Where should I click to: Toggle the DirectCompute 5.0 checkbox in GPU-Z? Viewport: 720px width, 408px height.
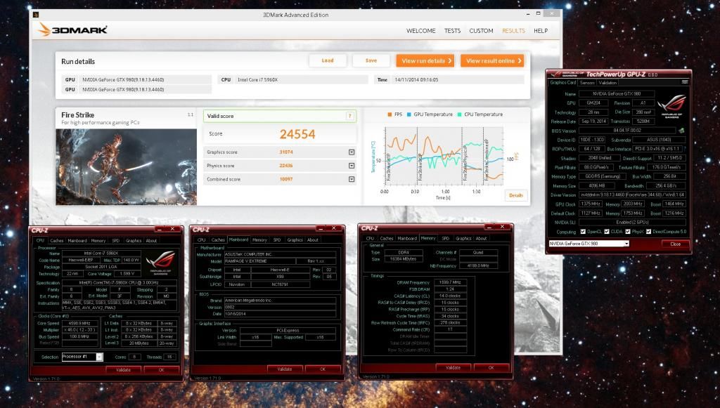[x=648, y=232]
